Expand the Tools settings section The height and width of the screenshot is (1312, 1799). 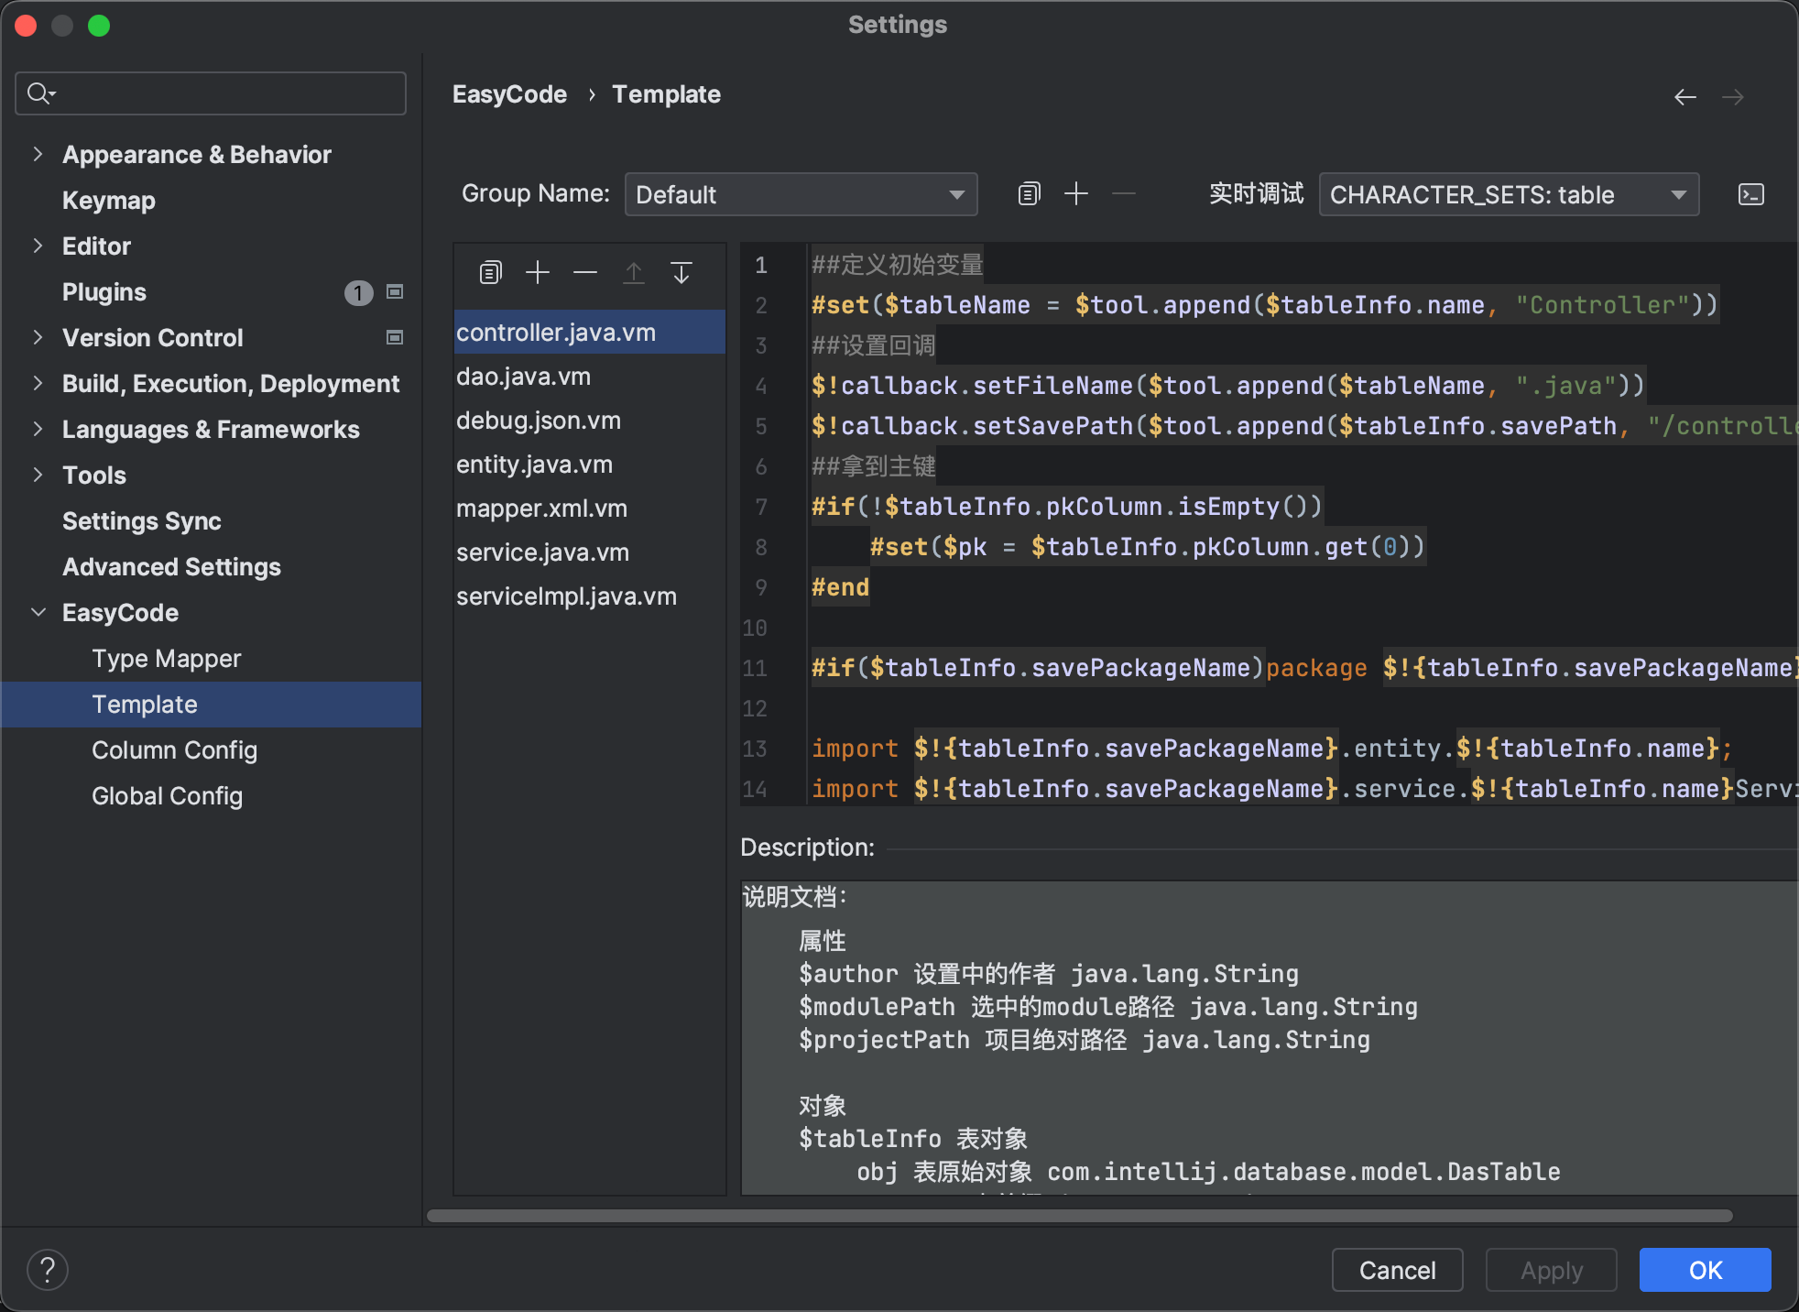click(38, 475)
